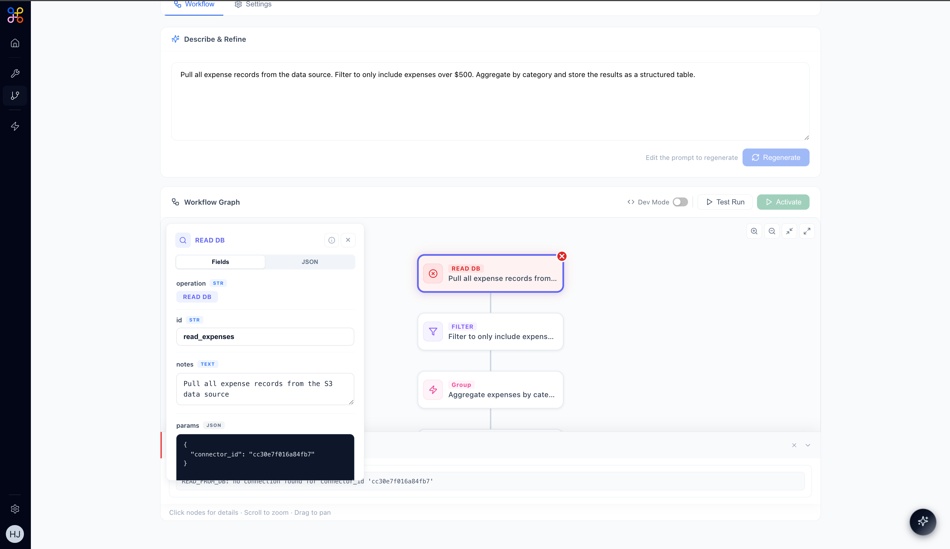Dismiss the error message panel
This screenshot has width=950, height=549.
(x=794, y=445)
